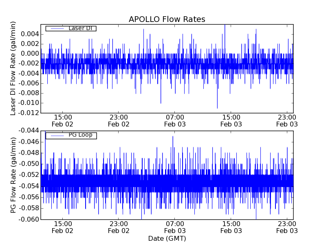Click the -0.048 tick label on bottom chart
Viewport: 326px width, 244px height.
(x=29, y=153)
